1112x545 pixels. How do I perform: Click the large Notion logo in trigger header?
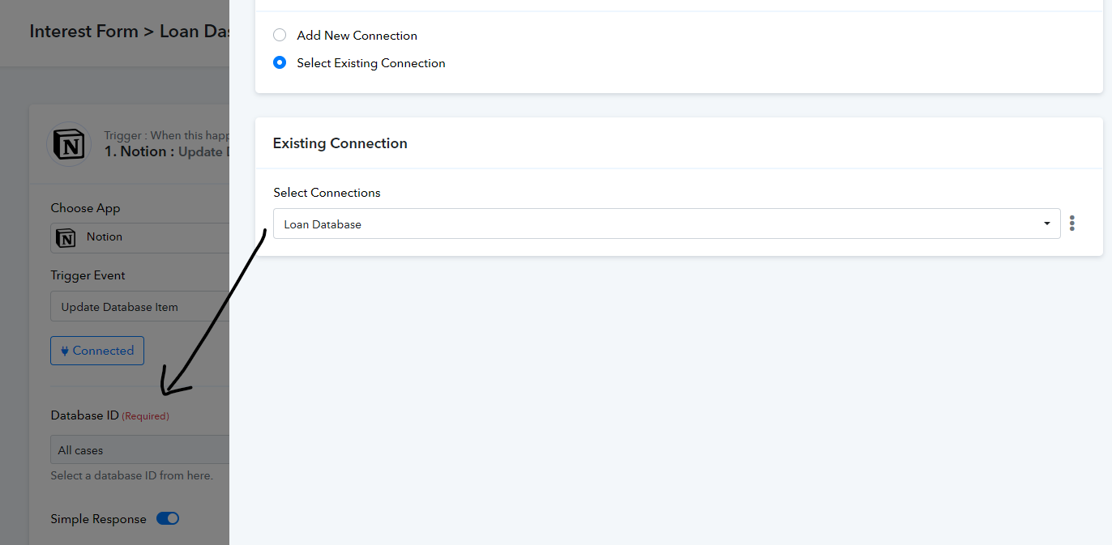tap(69, 144)
